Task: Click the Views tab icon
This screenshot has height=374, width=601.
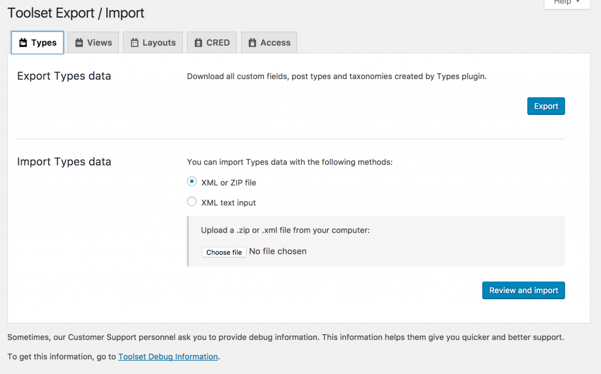Action: tap(79, 42)
